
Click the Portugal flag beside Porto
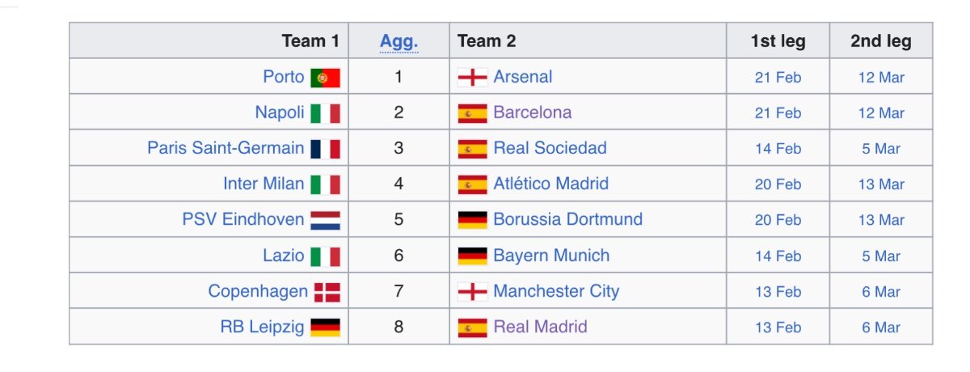click(x=325, y=78)
